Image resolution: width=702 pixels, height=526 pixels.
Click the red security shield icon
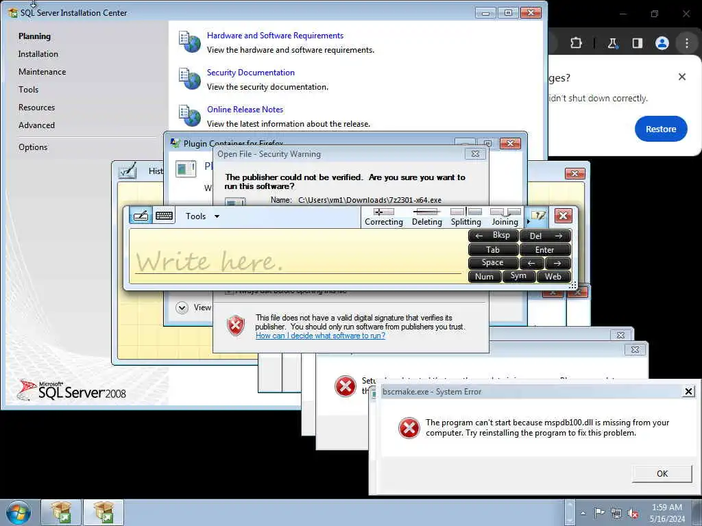[236, 325]
